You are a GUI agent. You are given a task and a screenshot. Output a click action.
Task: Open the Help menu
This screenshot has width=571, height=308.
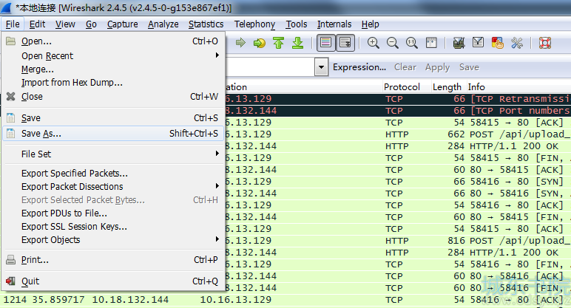(x=370, y=24)
